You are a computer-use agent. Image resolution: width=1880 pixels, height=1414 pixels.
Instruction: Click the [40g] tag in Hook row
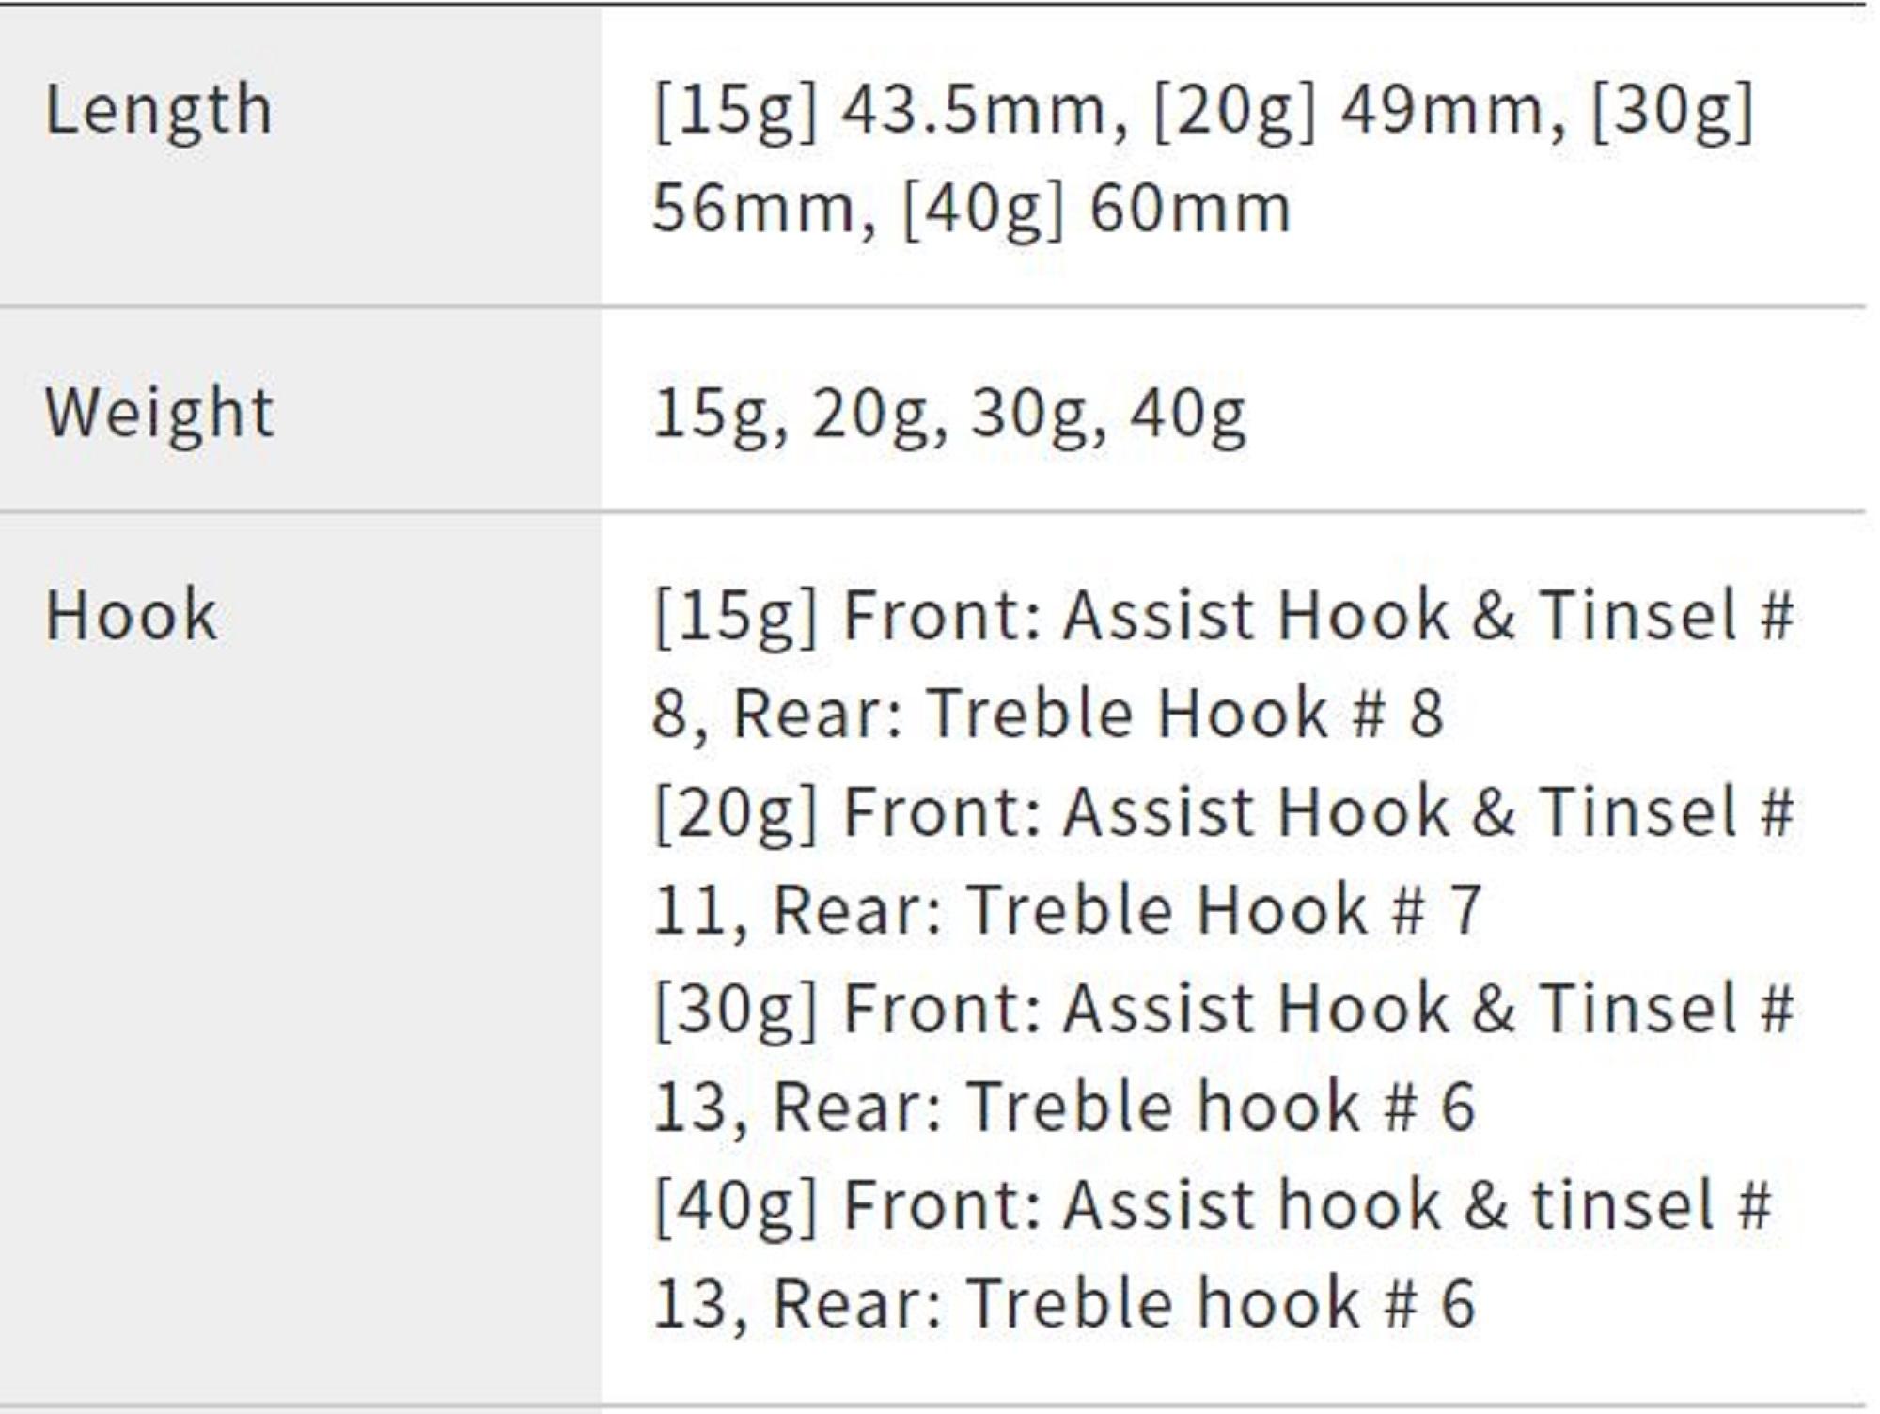(736, 1207)
